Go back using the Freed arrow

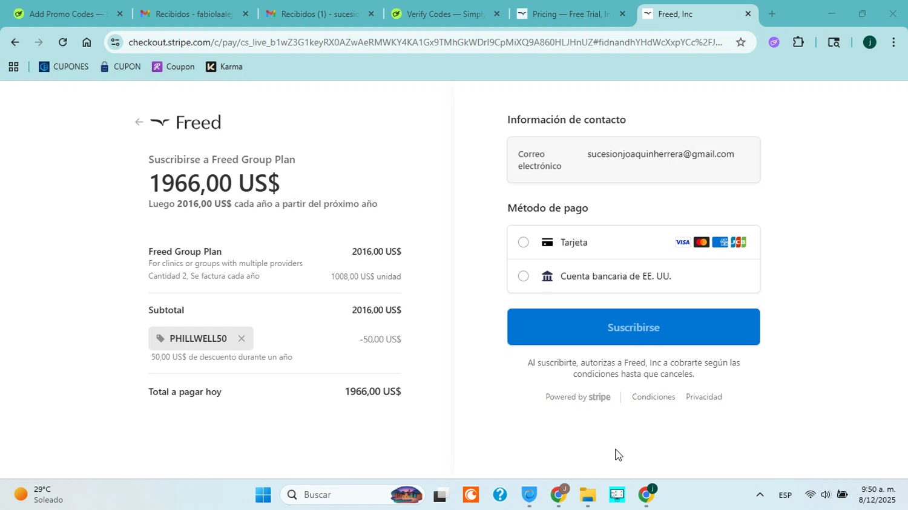(139, 122)
